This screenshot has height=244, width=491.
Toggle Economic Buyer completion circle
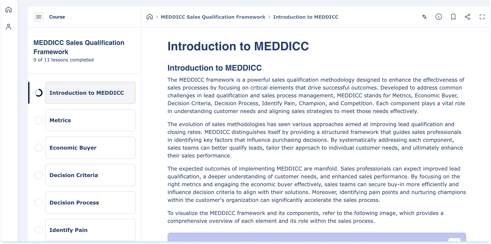pyautogui.click(x=39, y=148)
